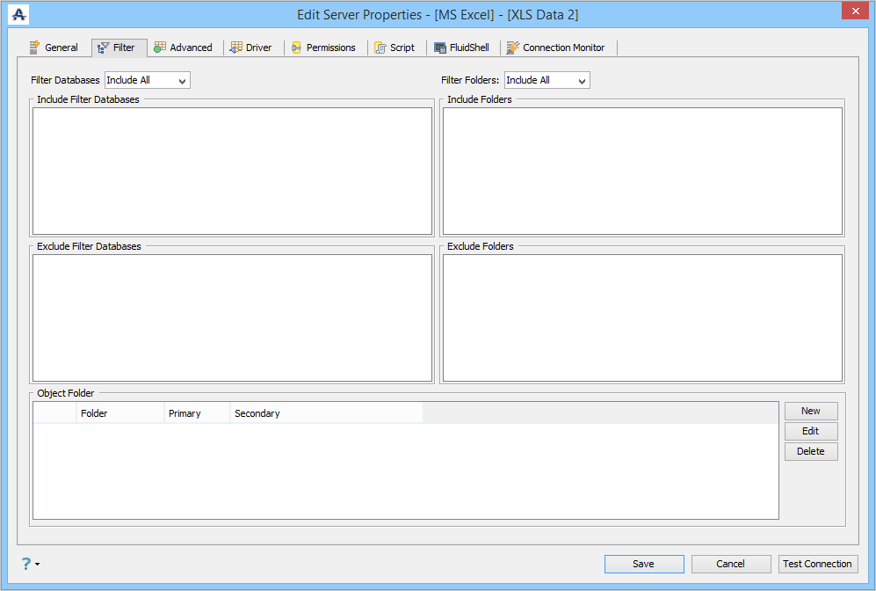Click the Aqua Data Studio logo icon
876x591 pixels.
point(18,15)
